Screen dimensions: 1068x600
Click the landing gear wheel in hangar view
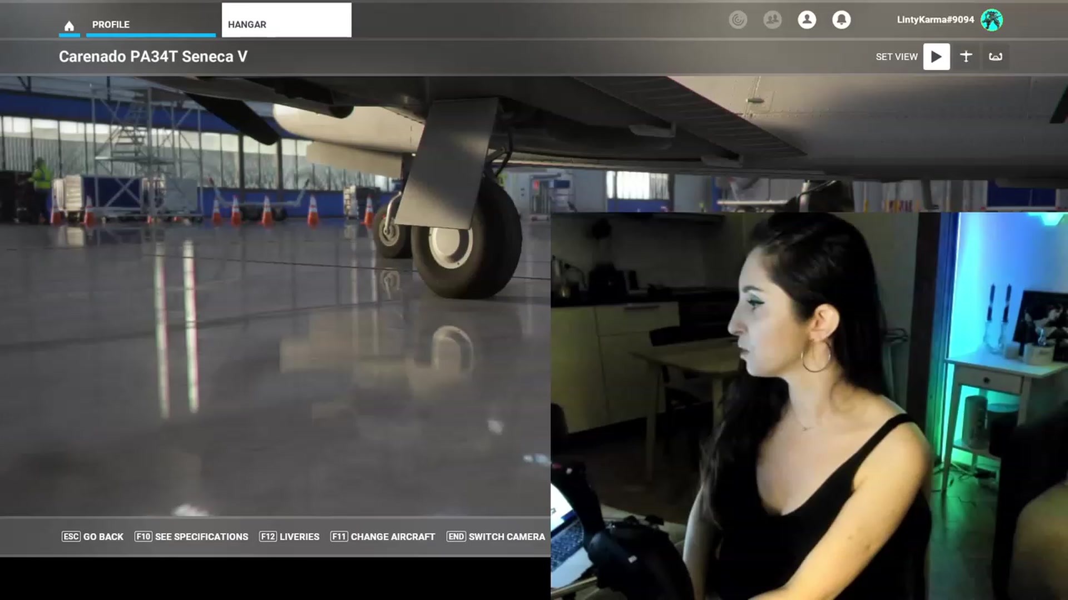[x=466, y=242]
